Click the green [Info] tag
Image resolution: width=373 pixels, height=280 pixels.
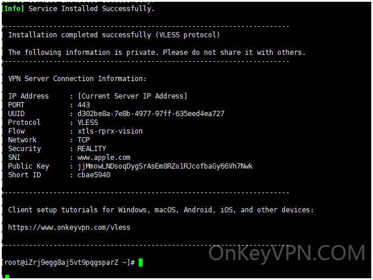point(13,9)
